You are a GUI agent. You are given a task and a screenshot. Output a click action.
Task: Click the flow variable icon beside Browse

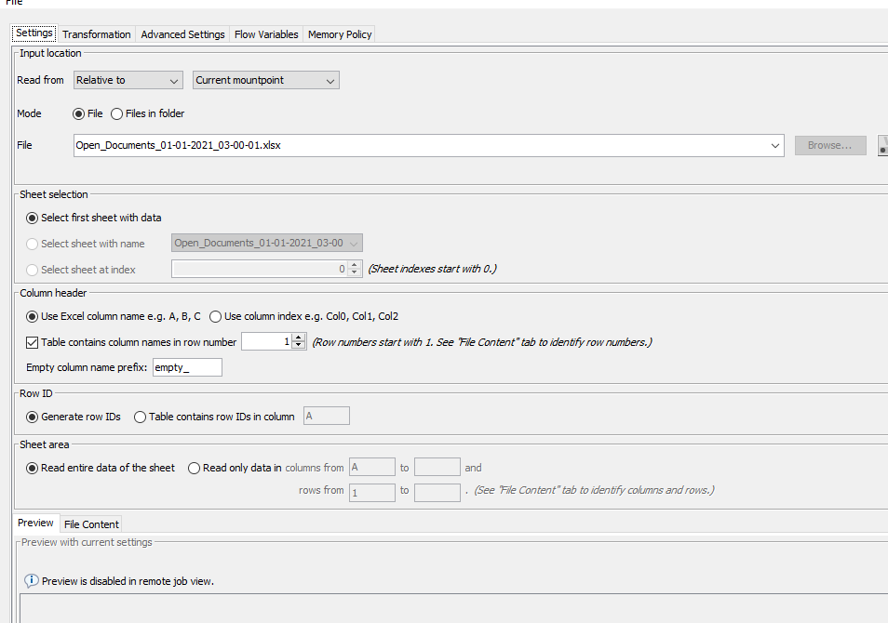(883, 145)
